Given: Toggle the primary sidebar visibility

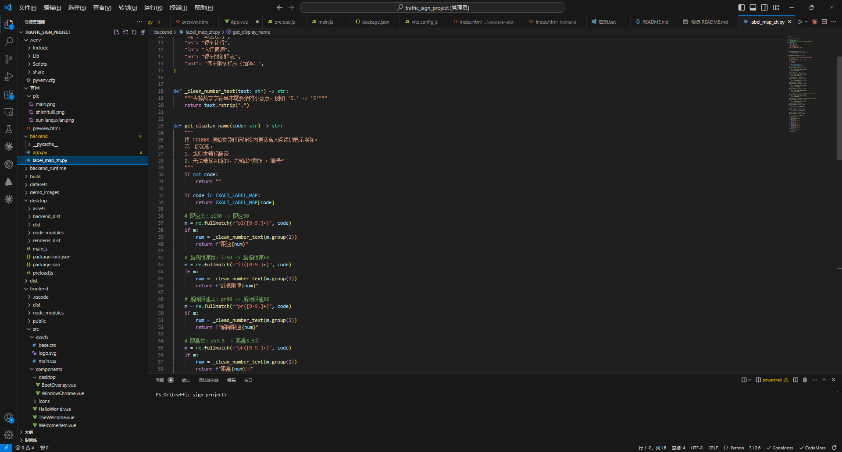Looking at the screenshot, I should [x=742, y=7].
